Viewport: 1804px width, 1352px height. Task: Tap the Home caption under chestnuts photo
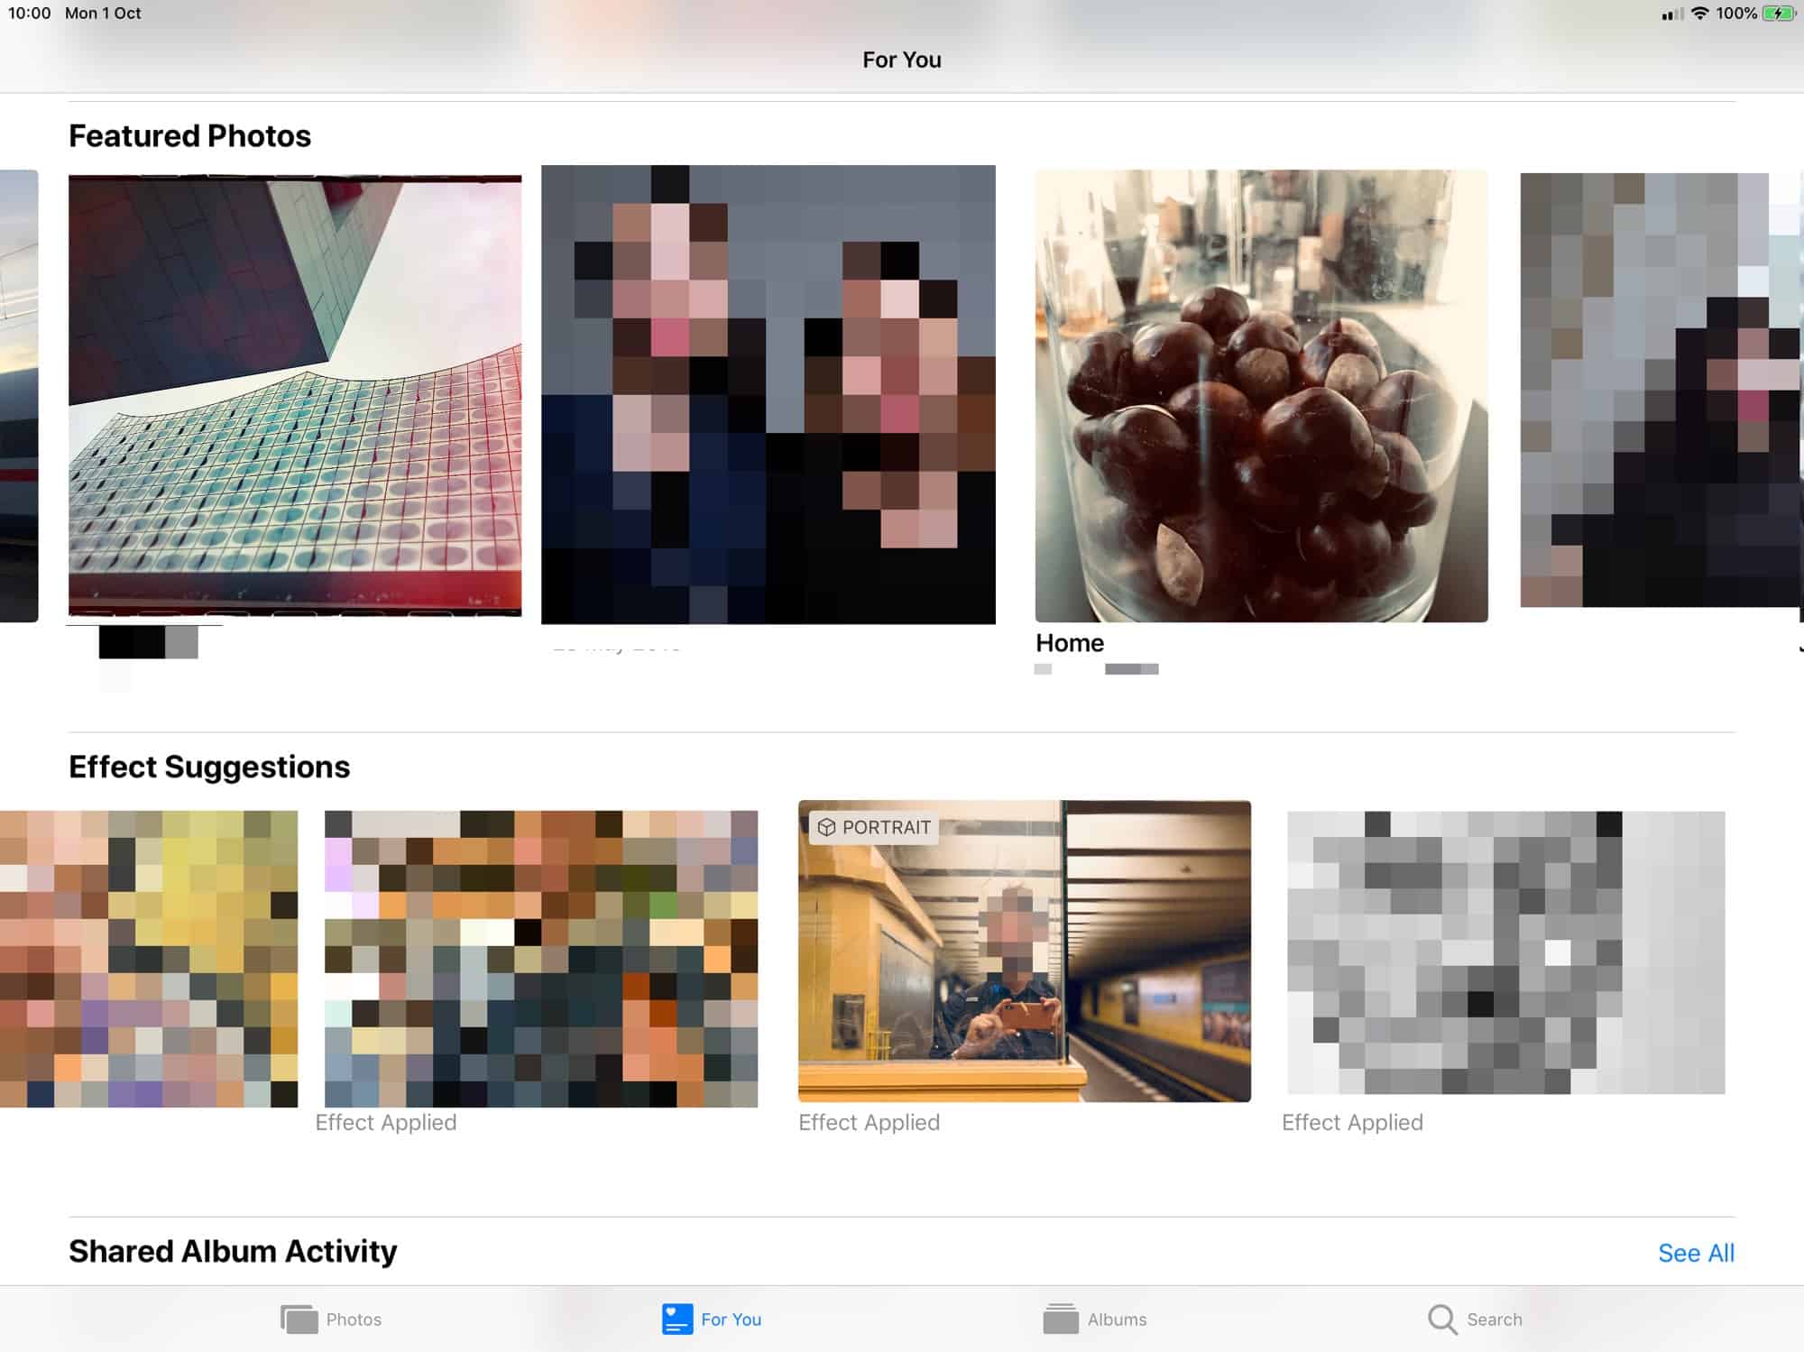coord(1070,643)
